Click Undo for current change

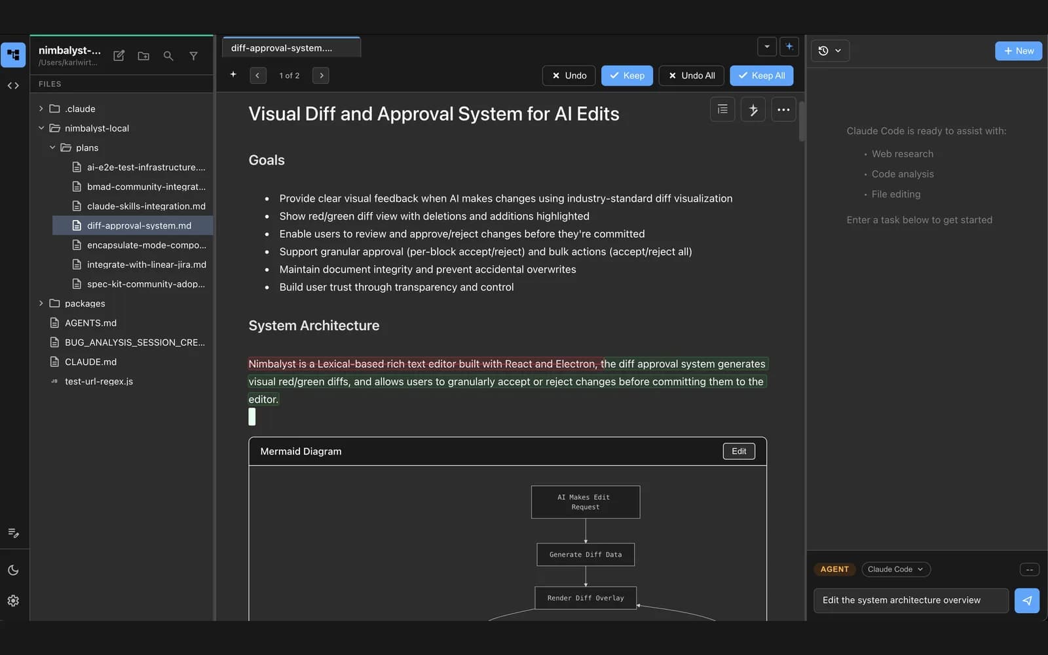point(569,75)
